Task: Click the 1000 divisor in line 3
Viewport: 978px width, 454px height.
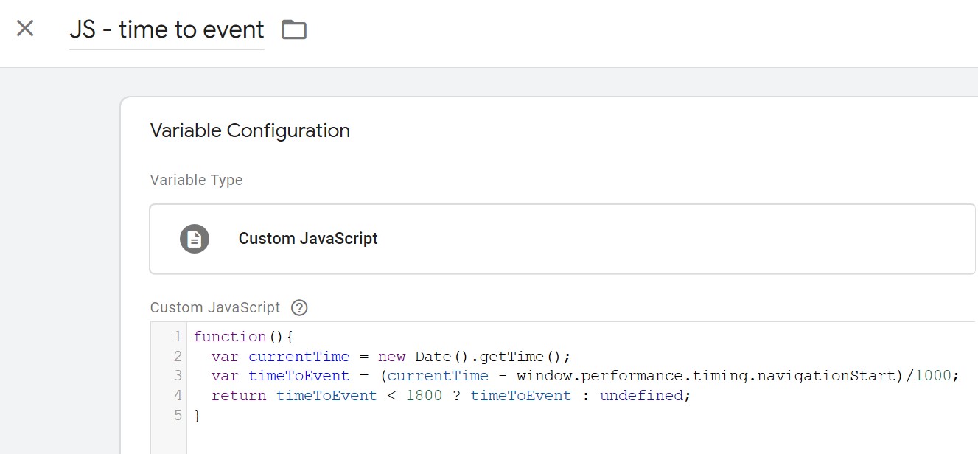Action: click(933, 376)
